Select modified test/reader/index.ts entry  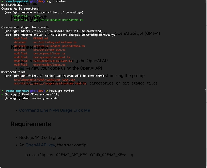tap(40, 65)
